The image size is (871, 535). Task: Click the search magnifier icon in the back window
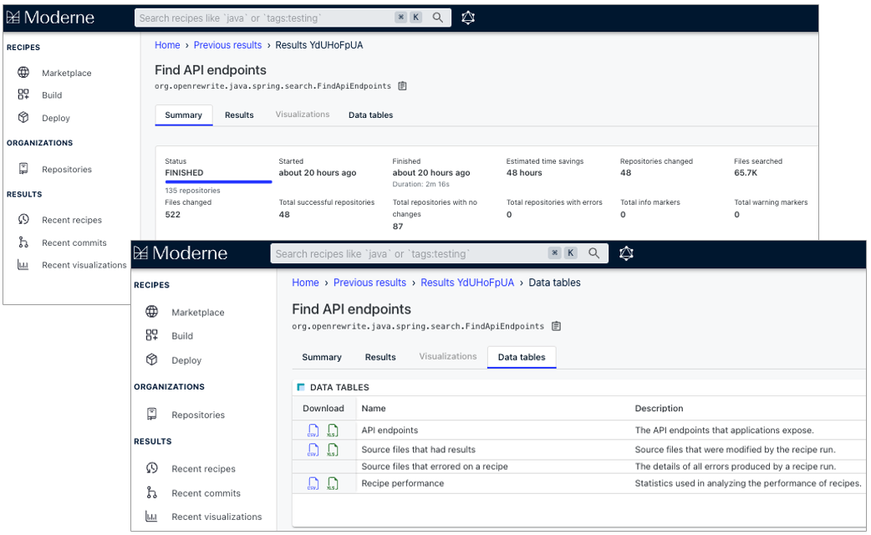[438, 18]
